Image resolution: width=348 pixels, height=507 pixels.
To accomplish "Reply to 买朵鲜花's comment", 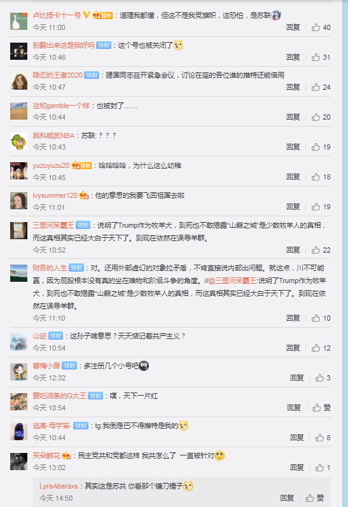I will (x=297, y=468).
